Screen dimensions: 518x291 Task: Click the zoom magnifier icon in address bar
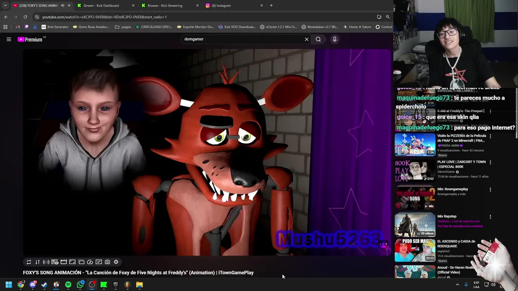388,17
